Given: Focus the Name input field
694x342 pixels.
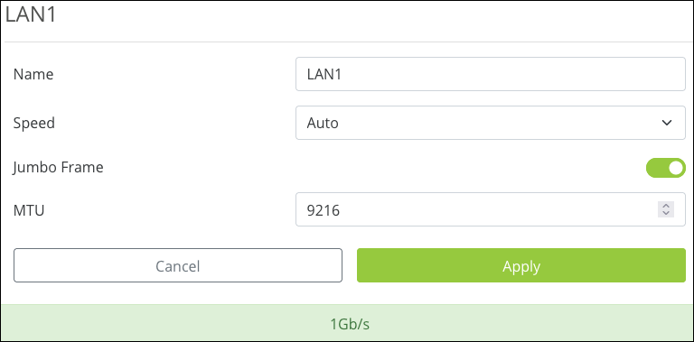Looking at the screenshot, I should coord(491,74).
